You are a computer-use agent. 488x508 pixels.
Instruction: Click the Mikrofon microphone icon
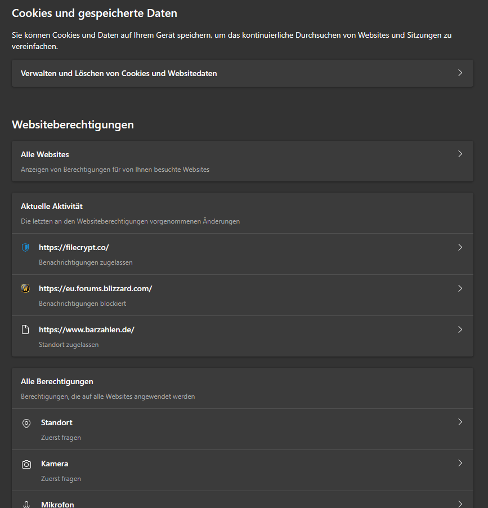pyautogui.click(x=26, y=503)
